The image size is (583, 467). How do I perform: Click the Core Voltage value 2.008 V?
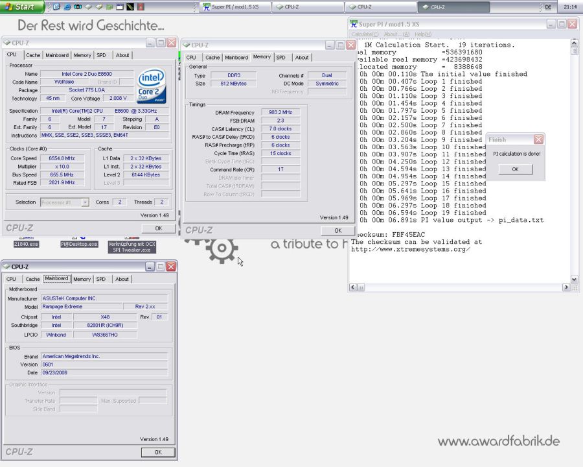118,99
